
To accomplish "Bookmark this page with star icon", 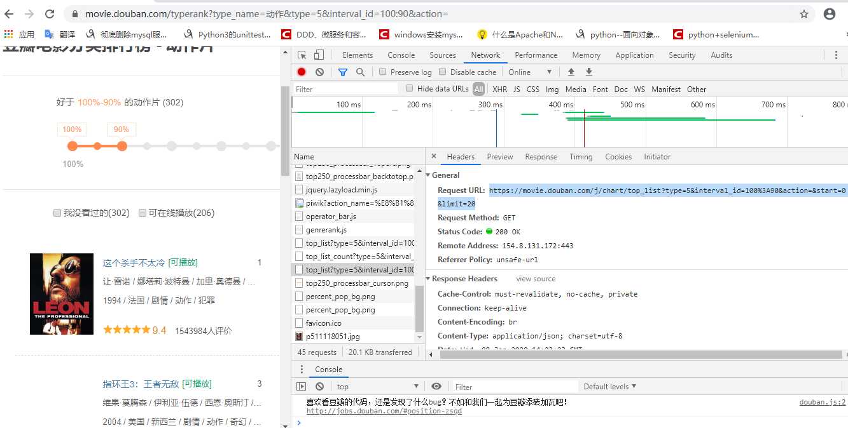I will coord(804,14).
